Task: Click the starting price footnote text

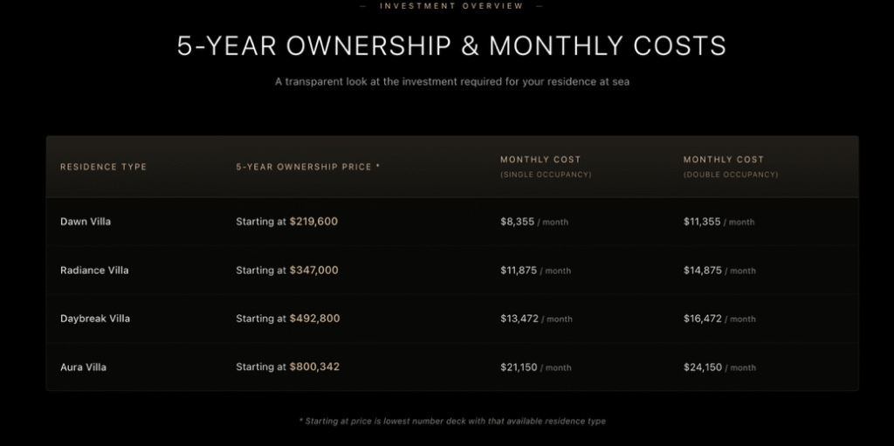Action: tap(452, 422)
